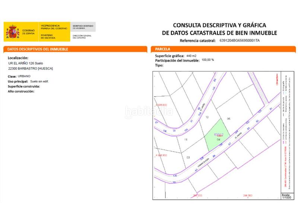Image resolution: width=298 pixels, height=224 pixels.
Task: Click parcel number '05' on the map
Action: tap(229, 119)
